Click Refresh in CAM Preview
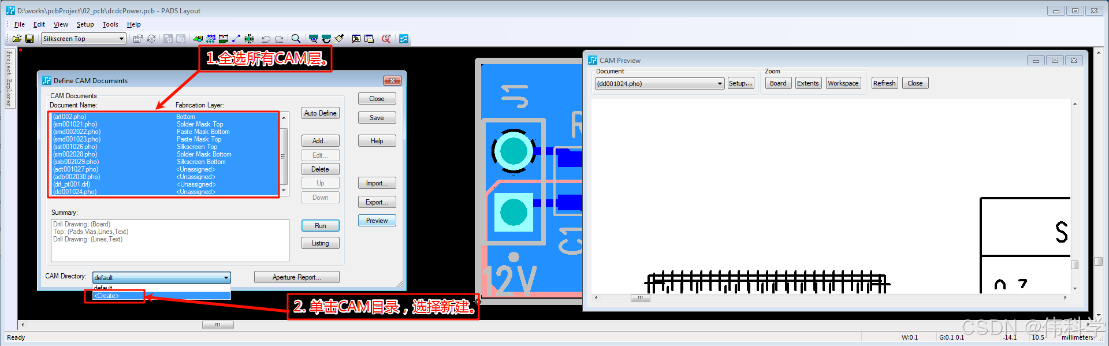The image size is (1109, 346). (884, 83)
